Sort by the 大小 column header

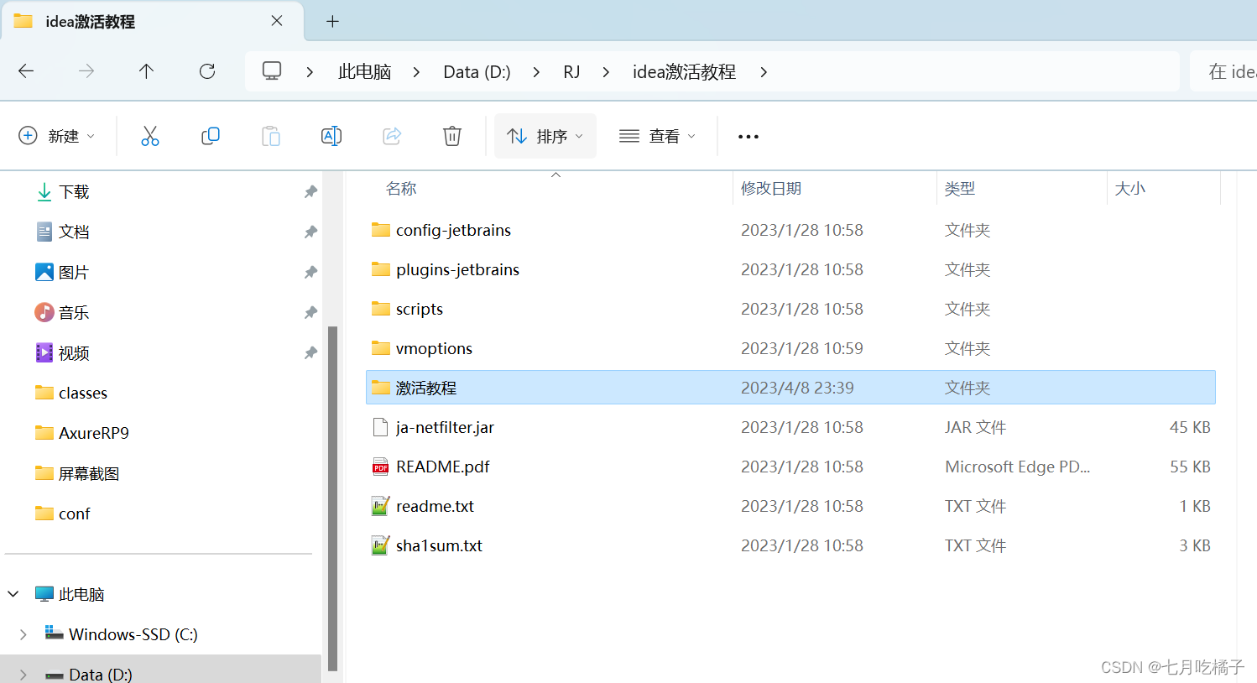1129,189
